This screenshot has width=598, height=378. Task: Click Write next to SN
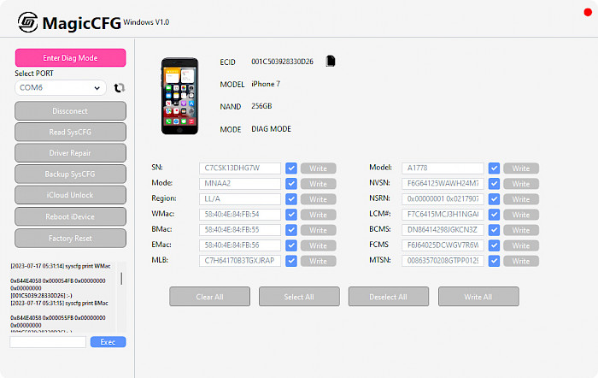coord(318,168)
